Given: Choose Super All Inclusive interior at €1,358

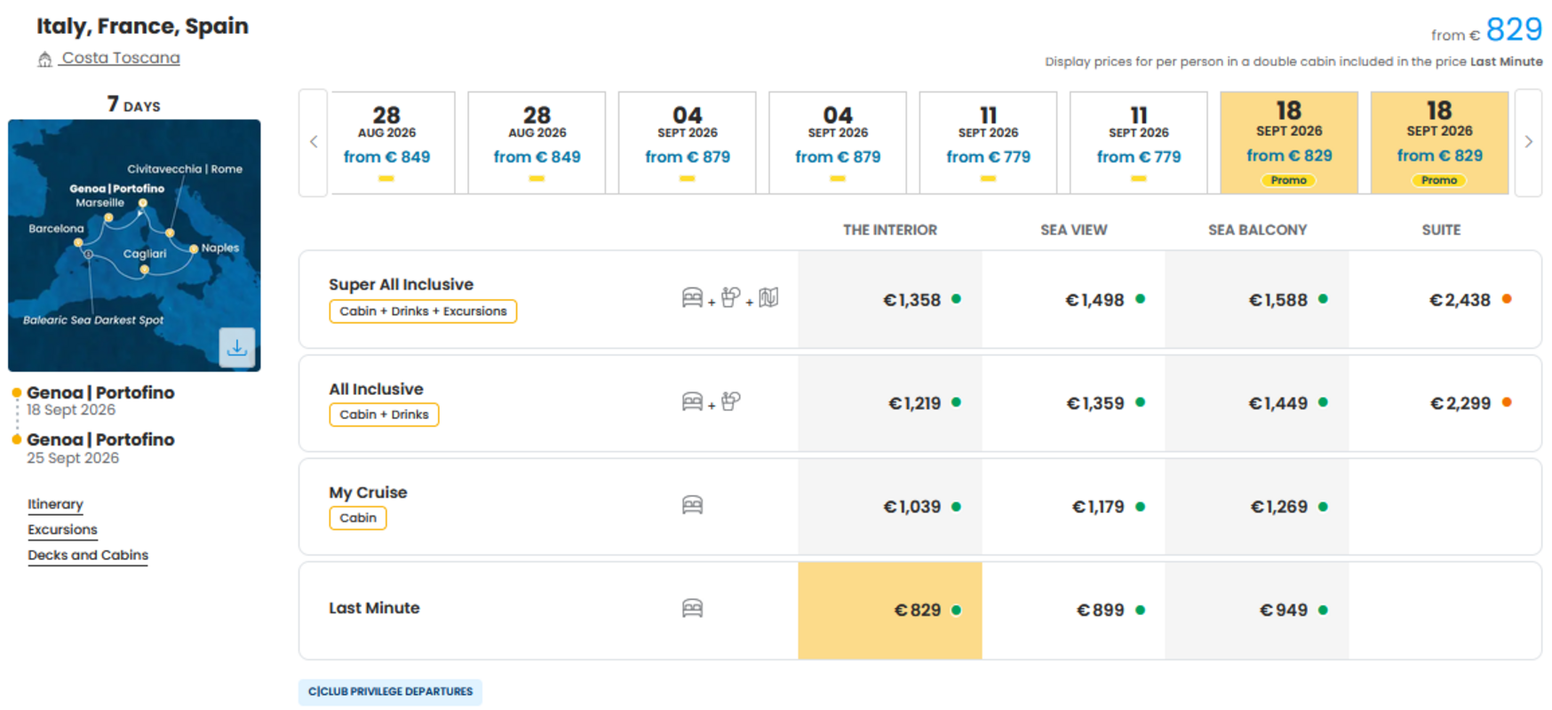Looking at the screenshot, I should coord(890,300).
